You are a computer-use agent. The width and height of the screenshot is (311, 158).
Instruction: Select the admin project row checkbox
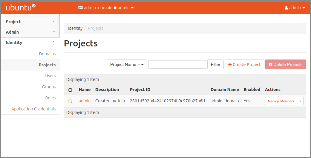pos(70,101)
